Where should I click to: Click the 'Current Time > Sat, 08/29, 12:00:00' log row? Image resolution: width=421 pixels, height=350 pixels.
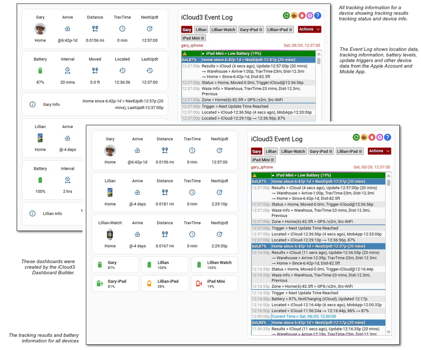[x=318, y=316]
